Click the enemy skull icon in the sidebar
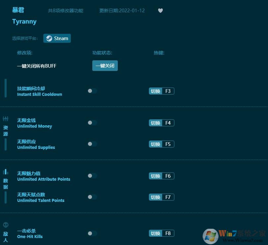This screenshot has width=268, height=245. pos(5,224)
